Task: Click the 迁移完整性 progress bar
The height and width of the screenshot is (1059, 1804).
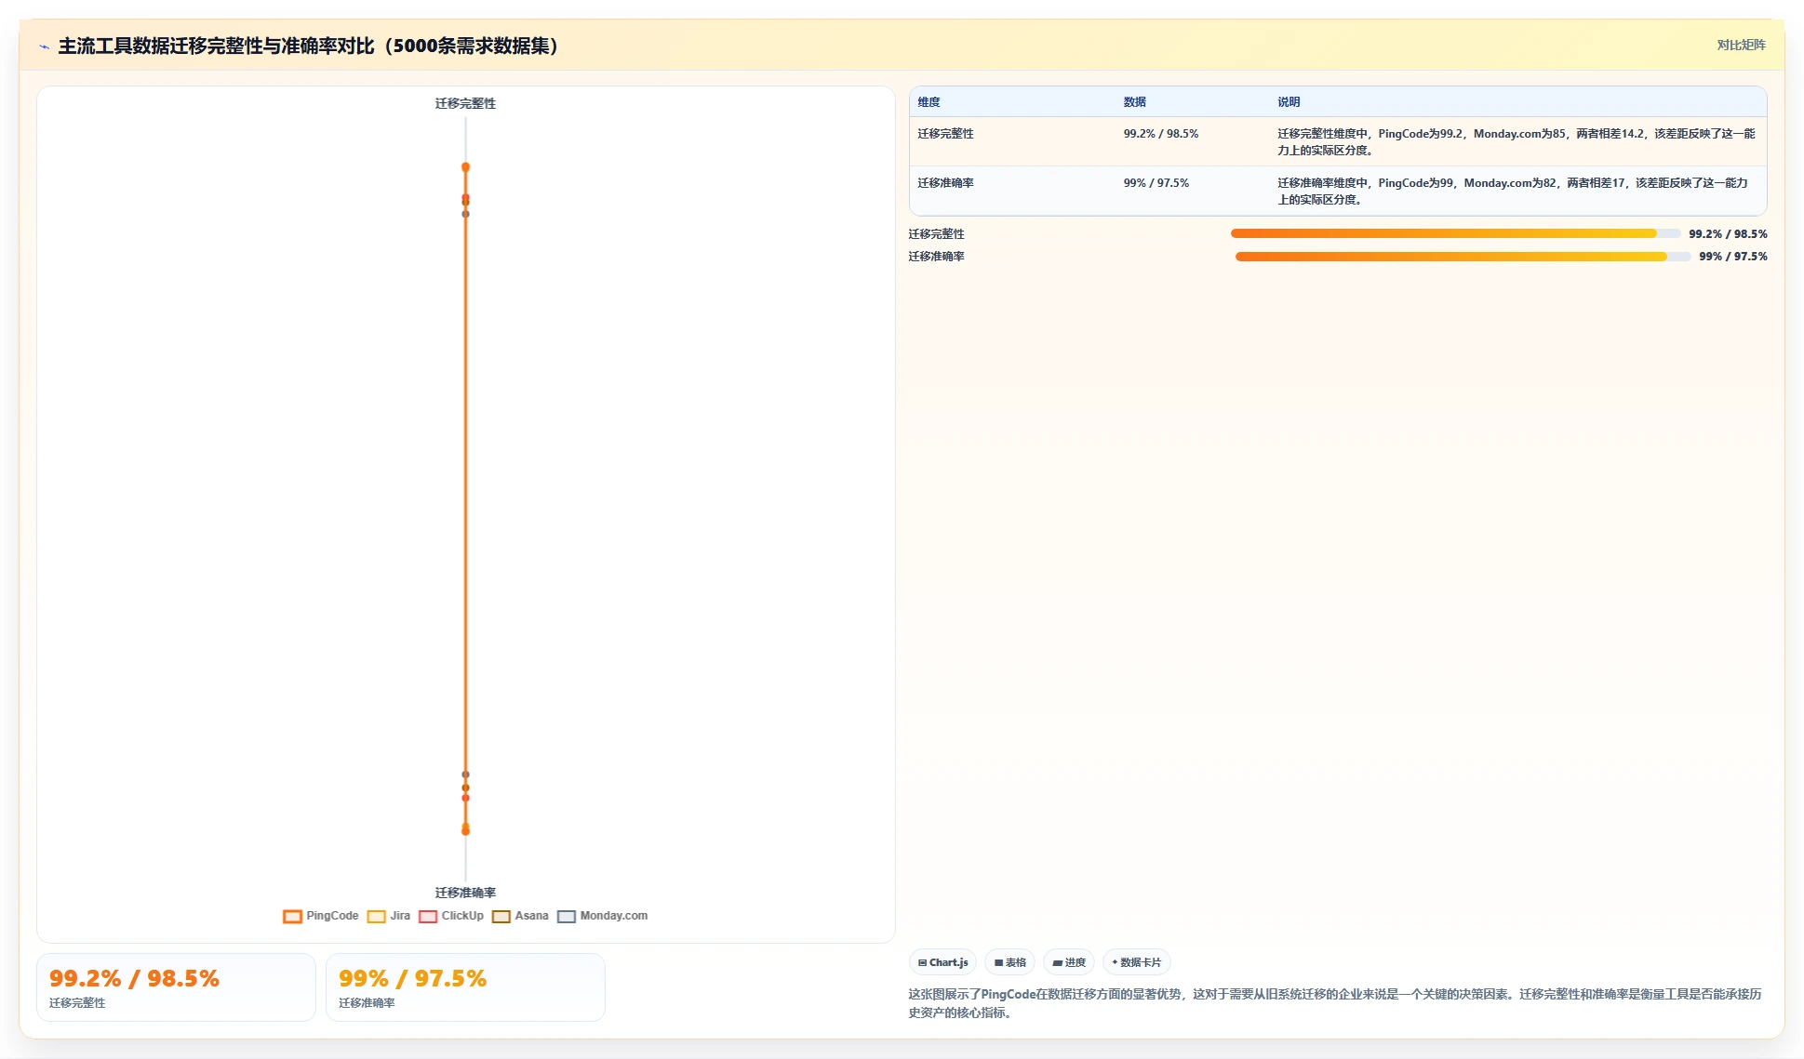Action: point(1455,233)
